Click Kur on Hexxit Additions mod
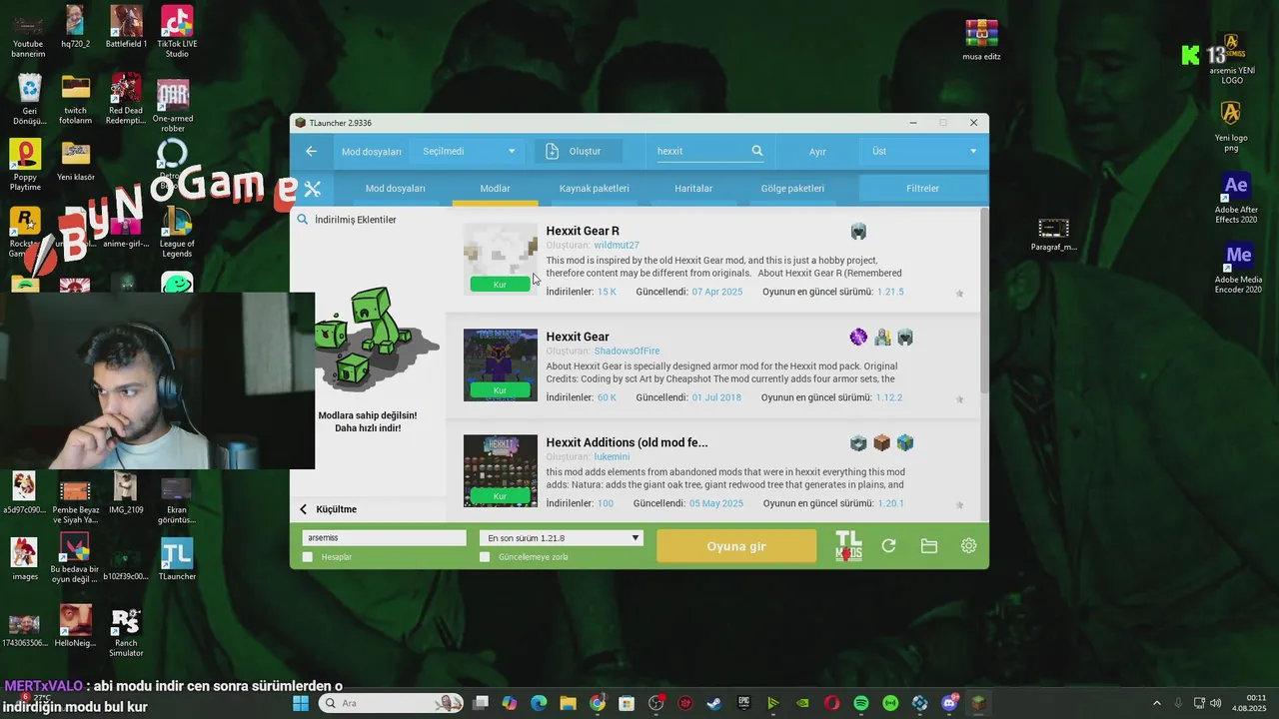This screenshot has width=1279, height=719. [500, 496]
